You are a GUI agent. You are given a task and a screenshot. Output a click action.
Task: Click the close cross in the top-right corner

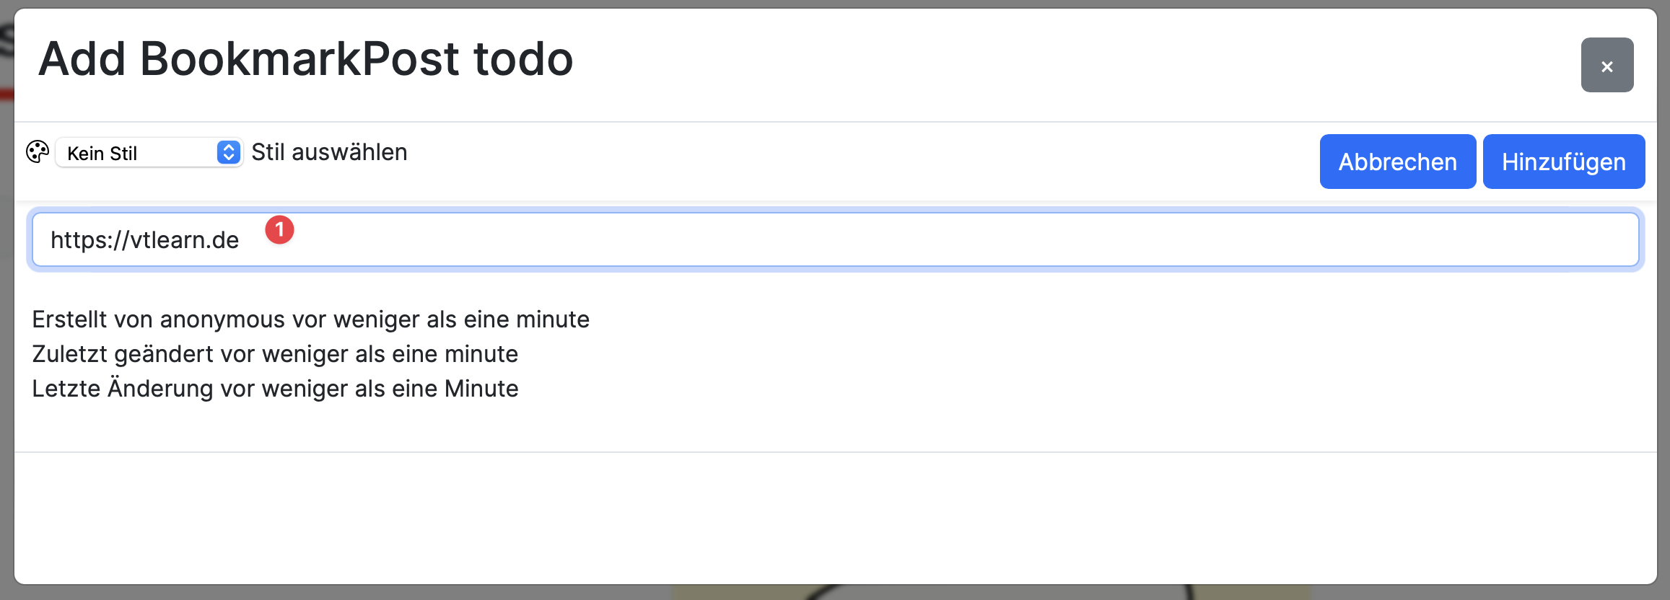click(1607, 66)
